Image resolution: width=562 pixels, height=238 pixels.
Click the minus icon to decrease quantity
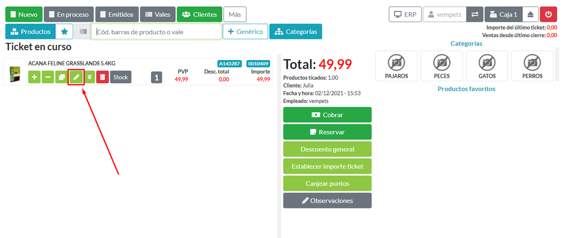click(48, 77)
